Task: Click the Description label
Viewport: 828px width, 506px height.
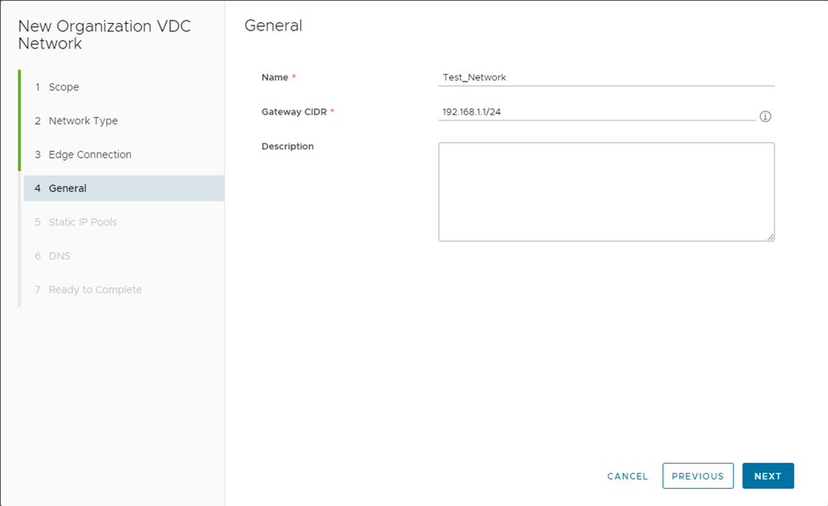Action: pyautogui.click(x=287, y=146)
